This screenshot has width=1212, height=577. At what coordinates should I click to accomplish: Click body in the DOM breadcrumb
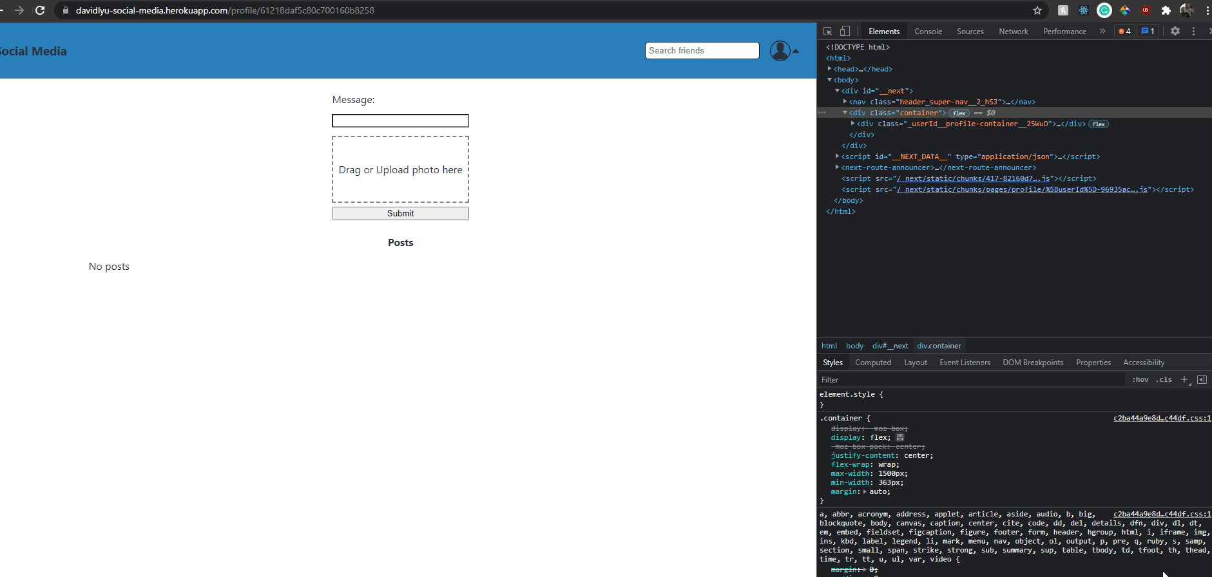(854, 346)
